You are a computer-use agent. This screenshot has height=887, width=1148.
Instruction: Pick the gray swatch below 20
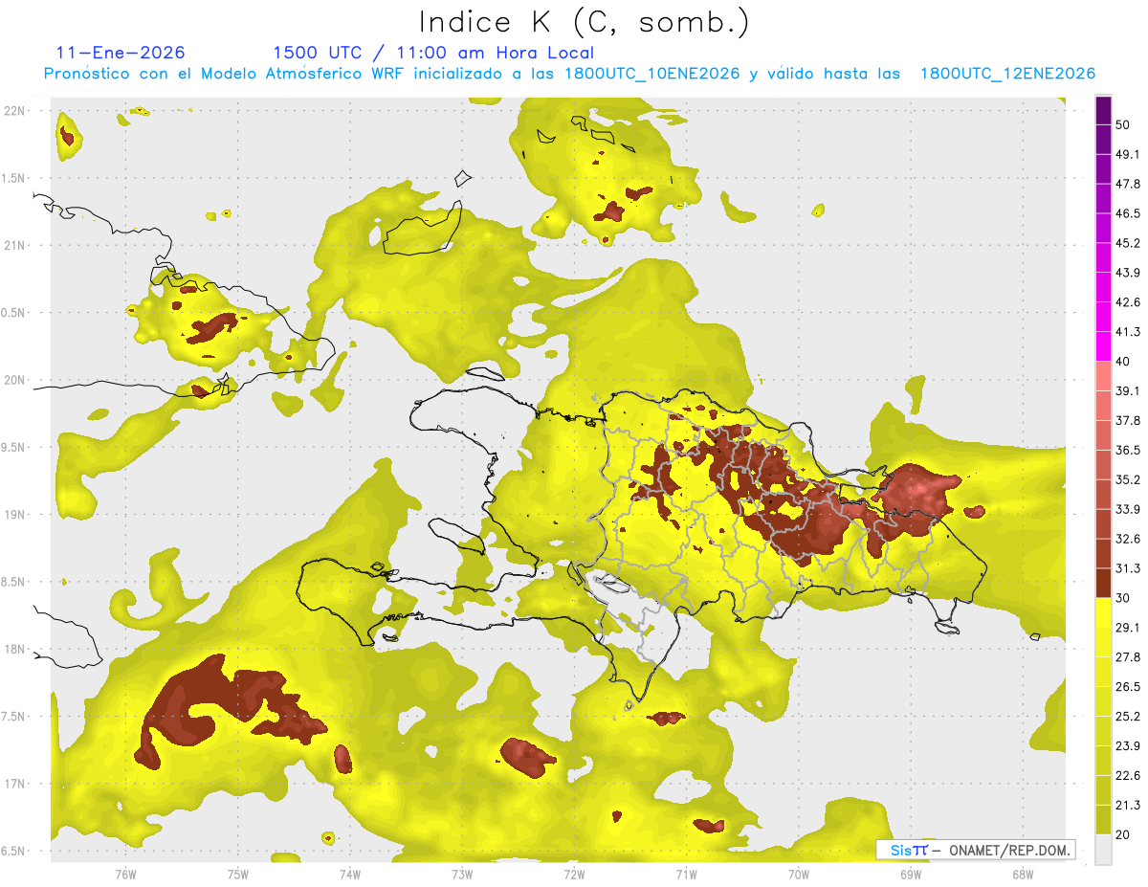1103,850
